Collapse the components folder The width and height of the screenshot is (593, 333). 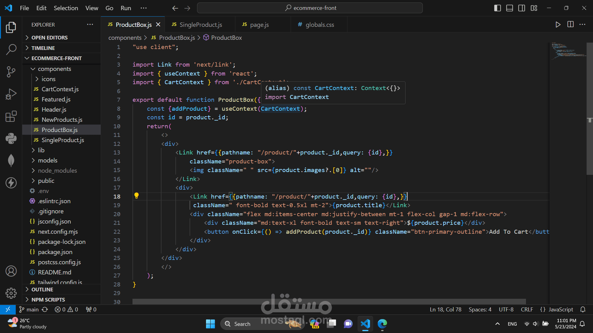pos(54,69)
